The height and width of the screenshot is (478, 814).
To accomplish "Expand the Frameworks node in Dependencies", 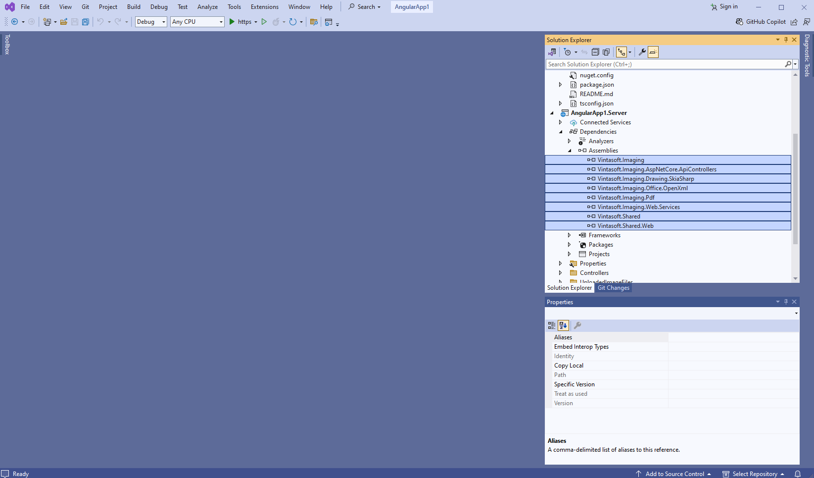I will 569,235.
